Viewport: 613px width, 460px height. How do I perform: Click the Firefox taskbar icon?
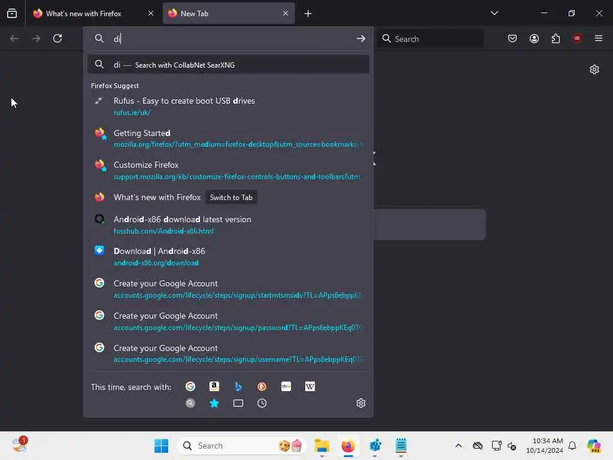click(x=348, y=446)
